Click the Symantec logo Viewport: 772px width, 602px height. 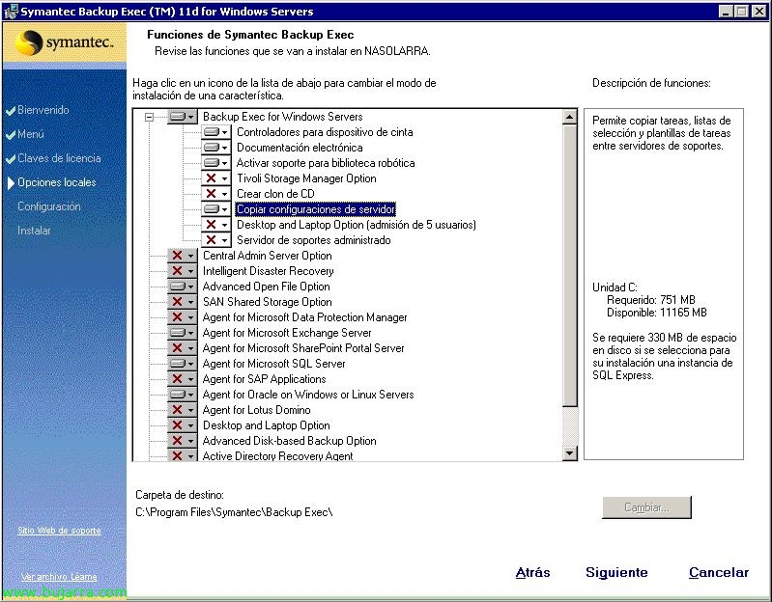tap(64, 42)
